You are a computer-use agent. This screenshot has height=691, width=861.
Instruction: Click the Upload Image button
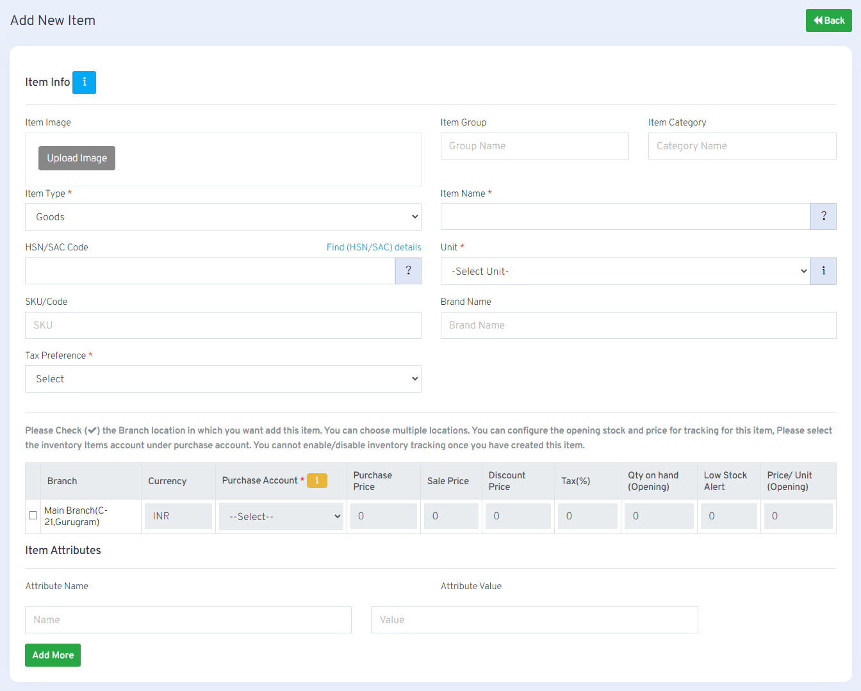pos(77,158)
